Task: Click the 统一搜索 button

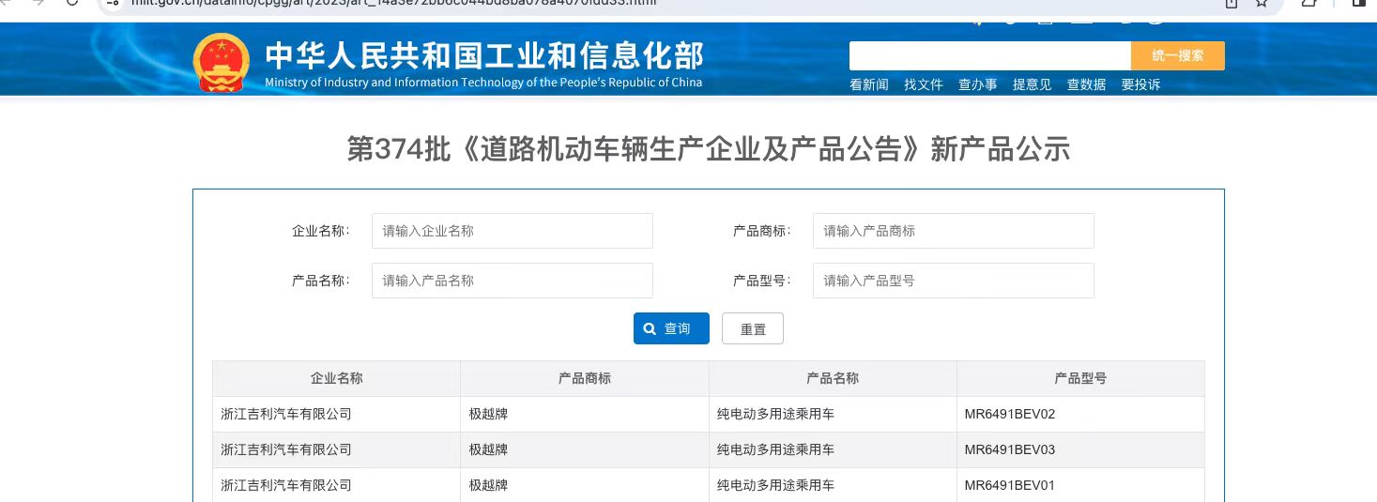Action: [x=1177, y=55]
